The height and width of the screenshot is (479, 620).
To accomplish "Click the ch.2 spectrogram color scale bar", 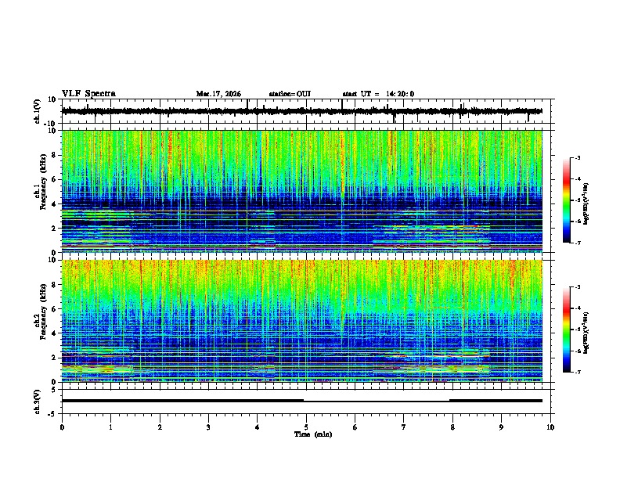I will tap(566, 330).
